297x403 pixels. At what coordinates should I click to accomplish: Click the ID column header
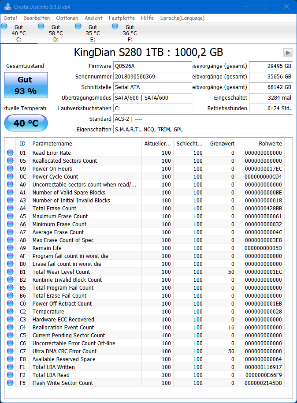22,143
